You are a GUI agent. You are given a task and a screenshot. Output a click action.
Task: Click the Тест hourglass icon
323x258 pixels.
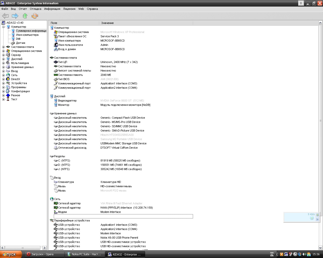8,99
